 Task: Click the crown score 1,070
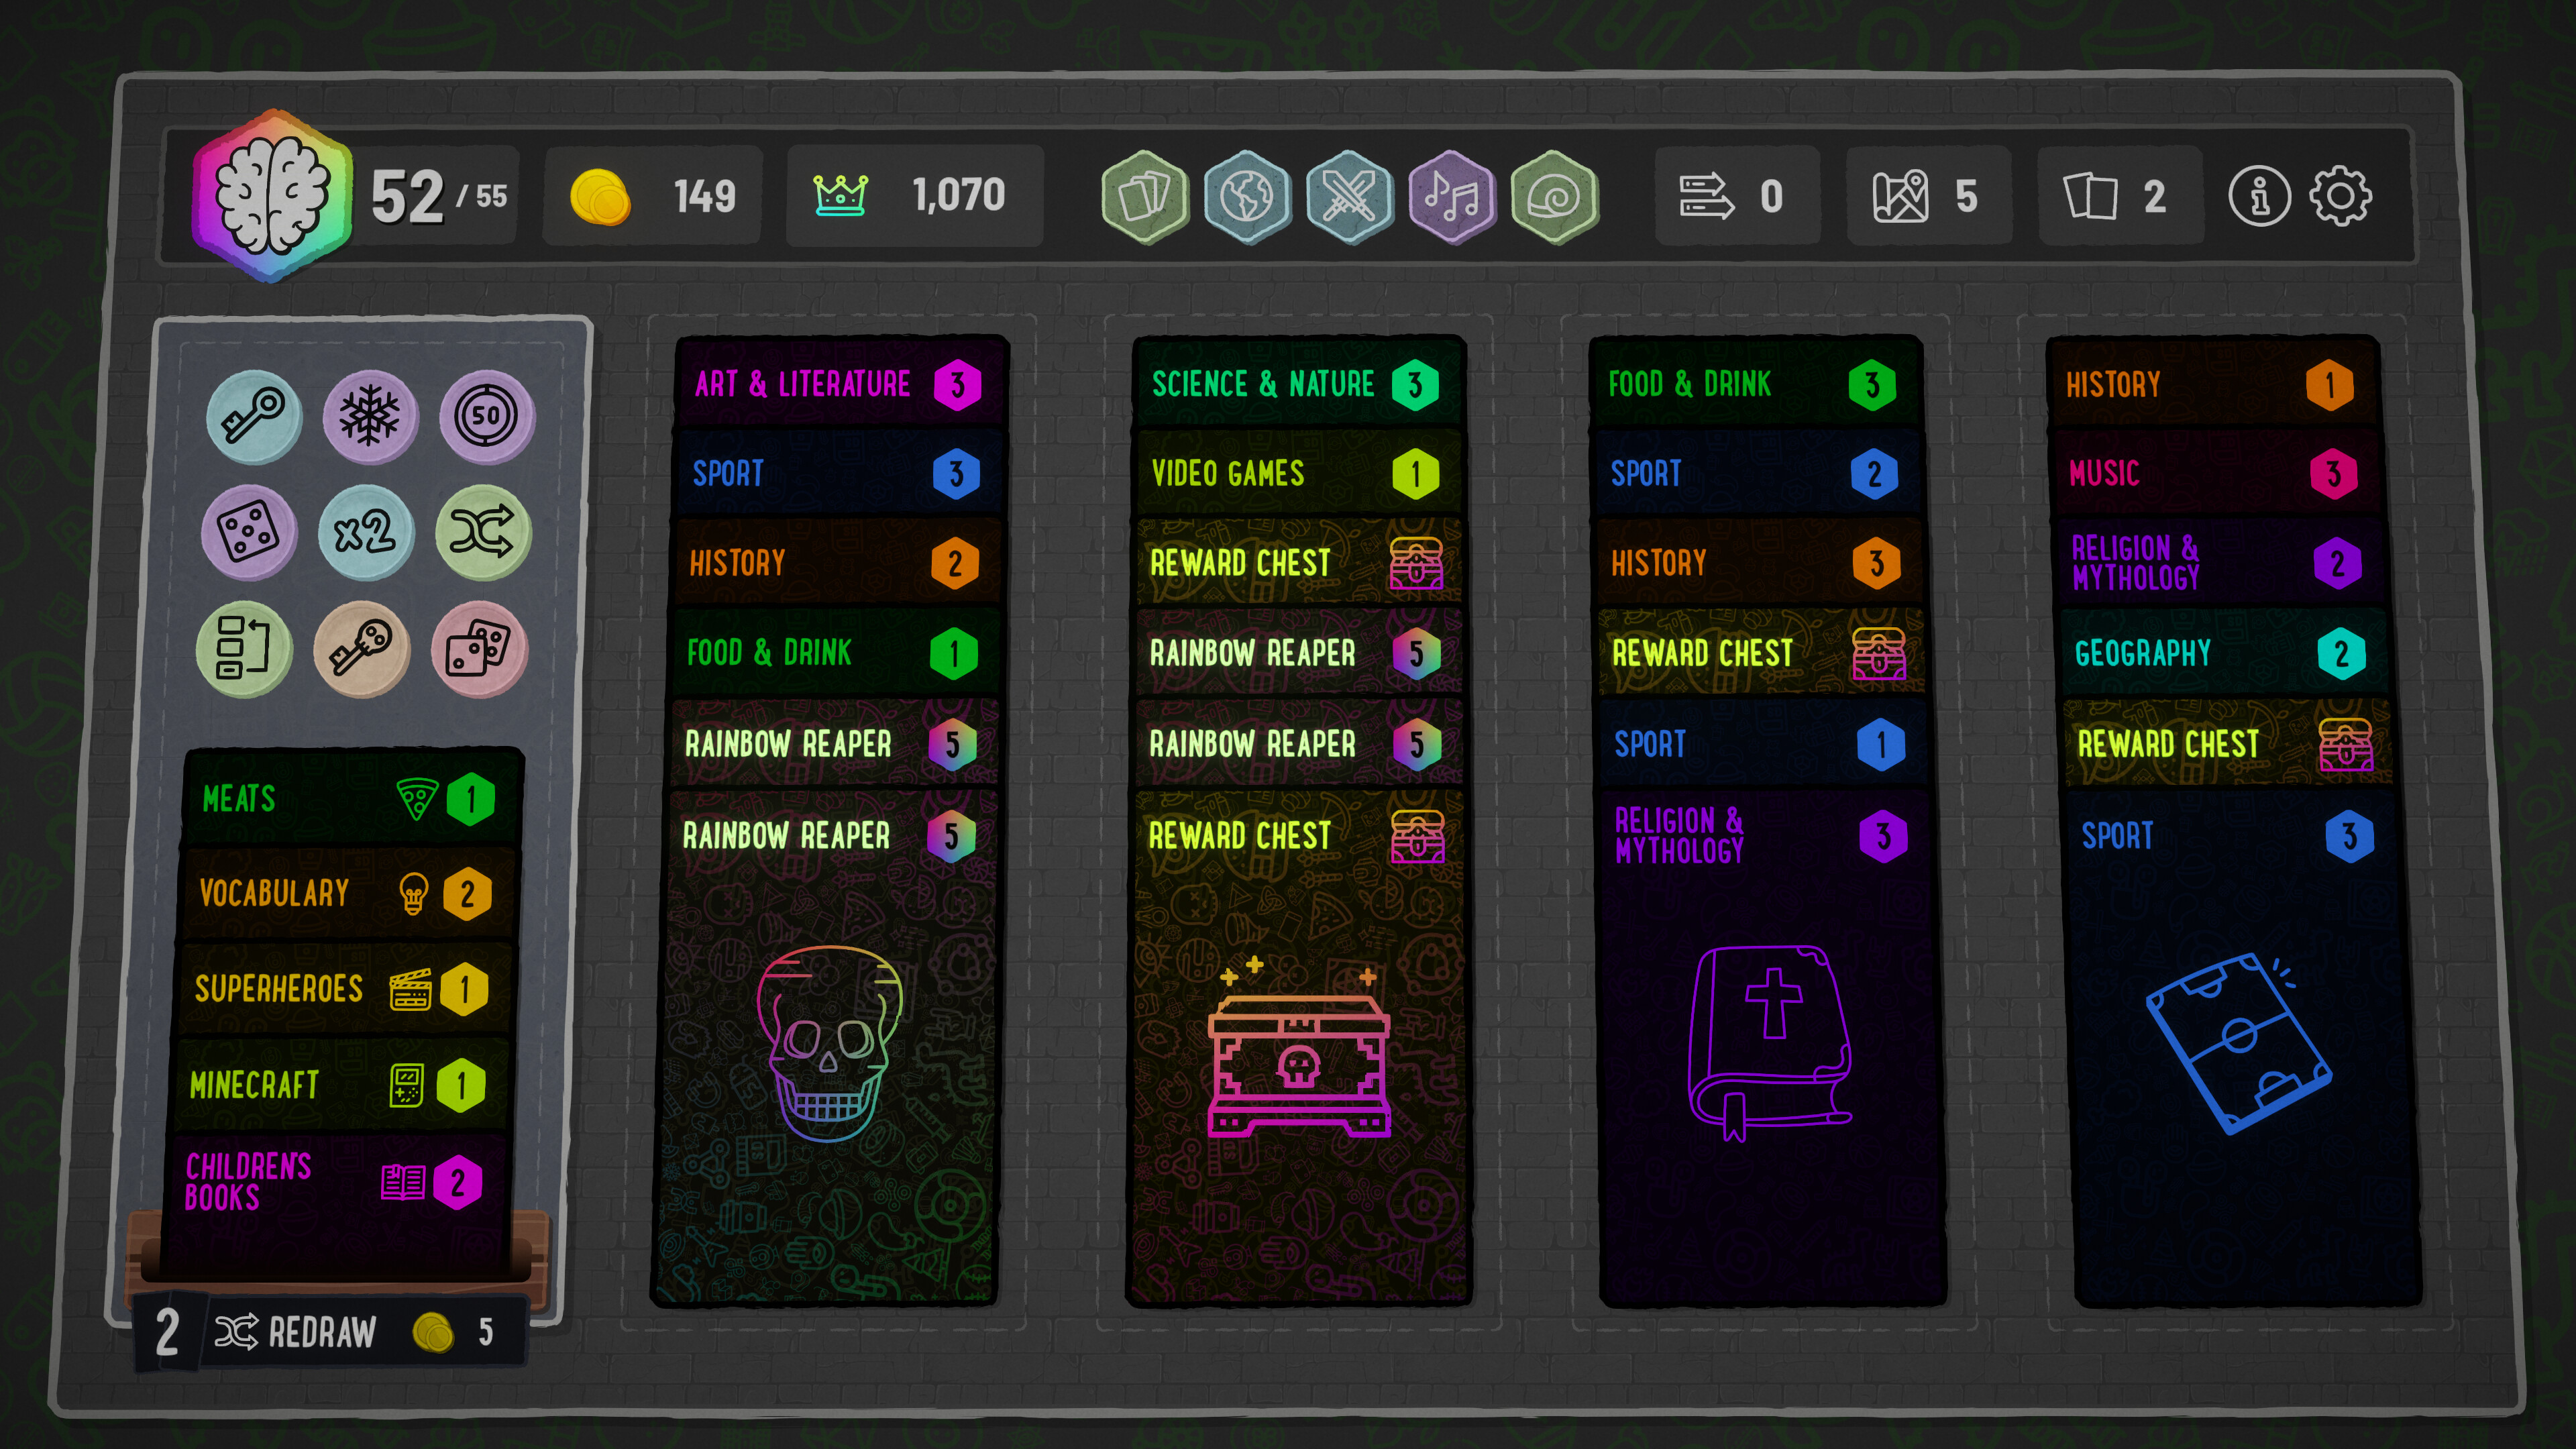pyautogui.click(x=914, y=196)
